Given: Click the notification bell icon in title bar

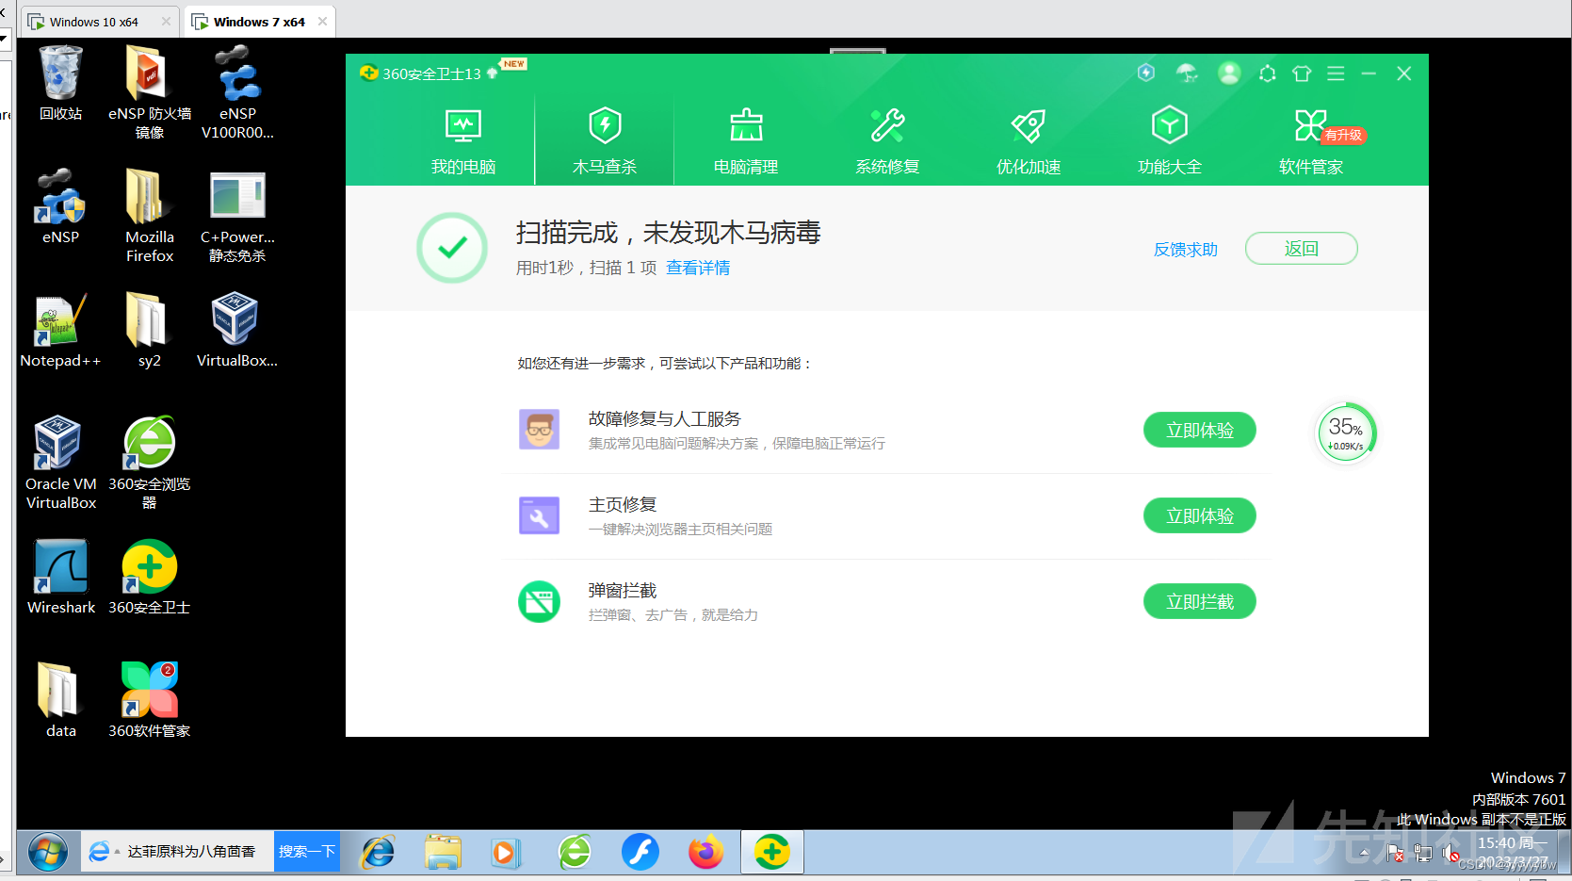Looking at the screenshot, I should pyautogui.click(x=1268, y=73).
